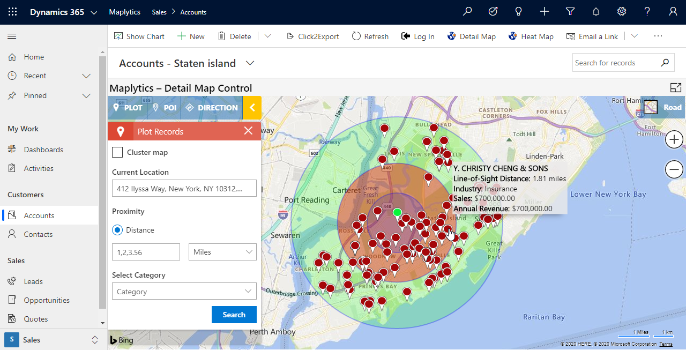This screenshot has width=686, height=350.
Task: Open the task flow checkmark icon
Action: coord(493,12)
